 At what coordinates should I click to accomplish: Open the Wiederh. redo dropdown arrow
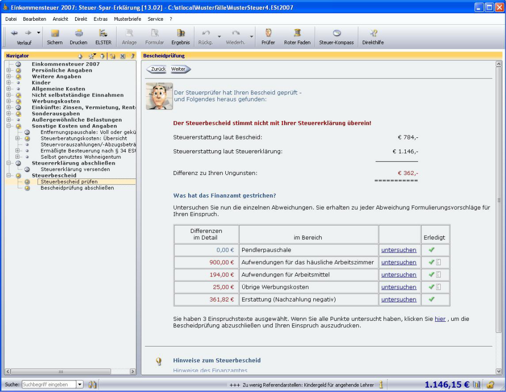pos(252,36)
